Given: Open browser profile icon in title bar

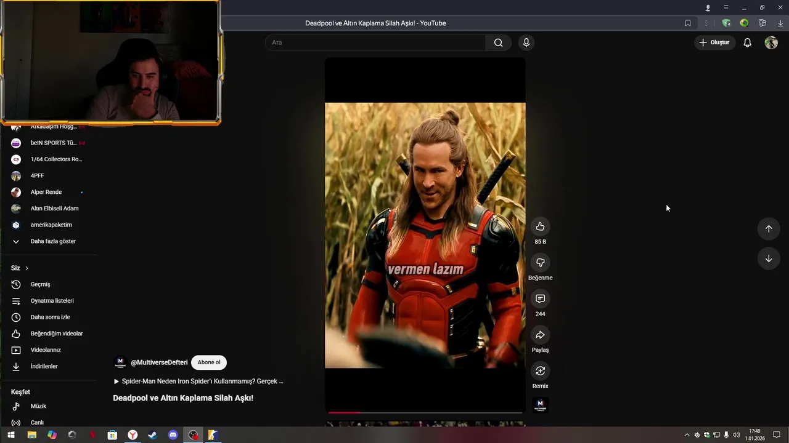Looking at the screenshot, I should [x=708, y=7].
